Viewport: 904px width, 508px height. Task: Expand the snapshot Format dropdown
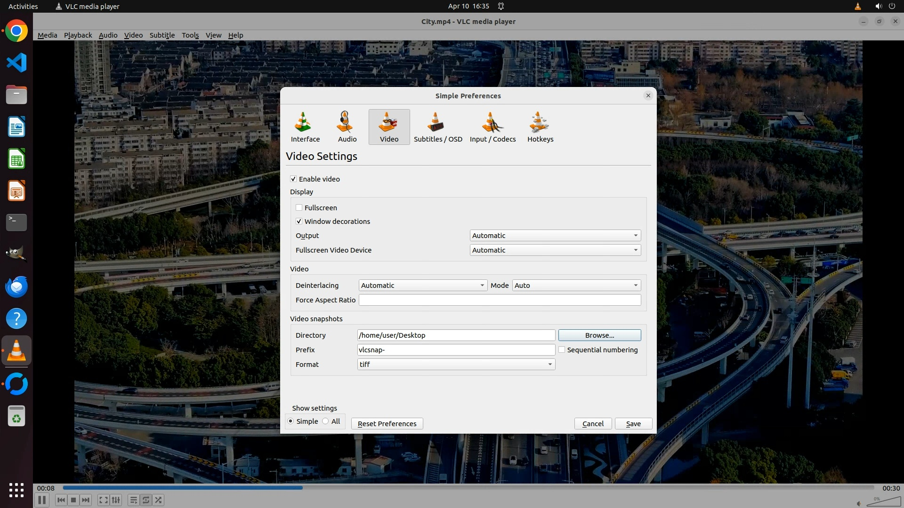click(456, 364)
